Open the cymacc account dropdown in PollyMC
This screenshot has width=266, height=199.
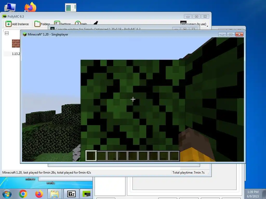click(194, 24)
